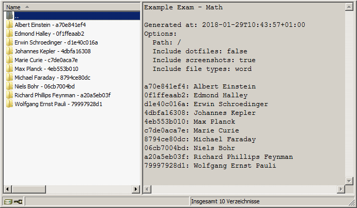Click down arrow of preview vertical scrollbar
Screen dimensions: 357x208
(x=349, y=181)
